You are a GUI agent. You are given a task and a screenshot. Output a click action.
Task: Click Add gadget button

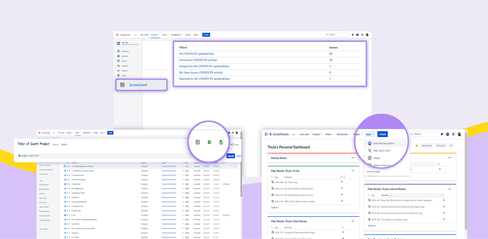point(426,146)
